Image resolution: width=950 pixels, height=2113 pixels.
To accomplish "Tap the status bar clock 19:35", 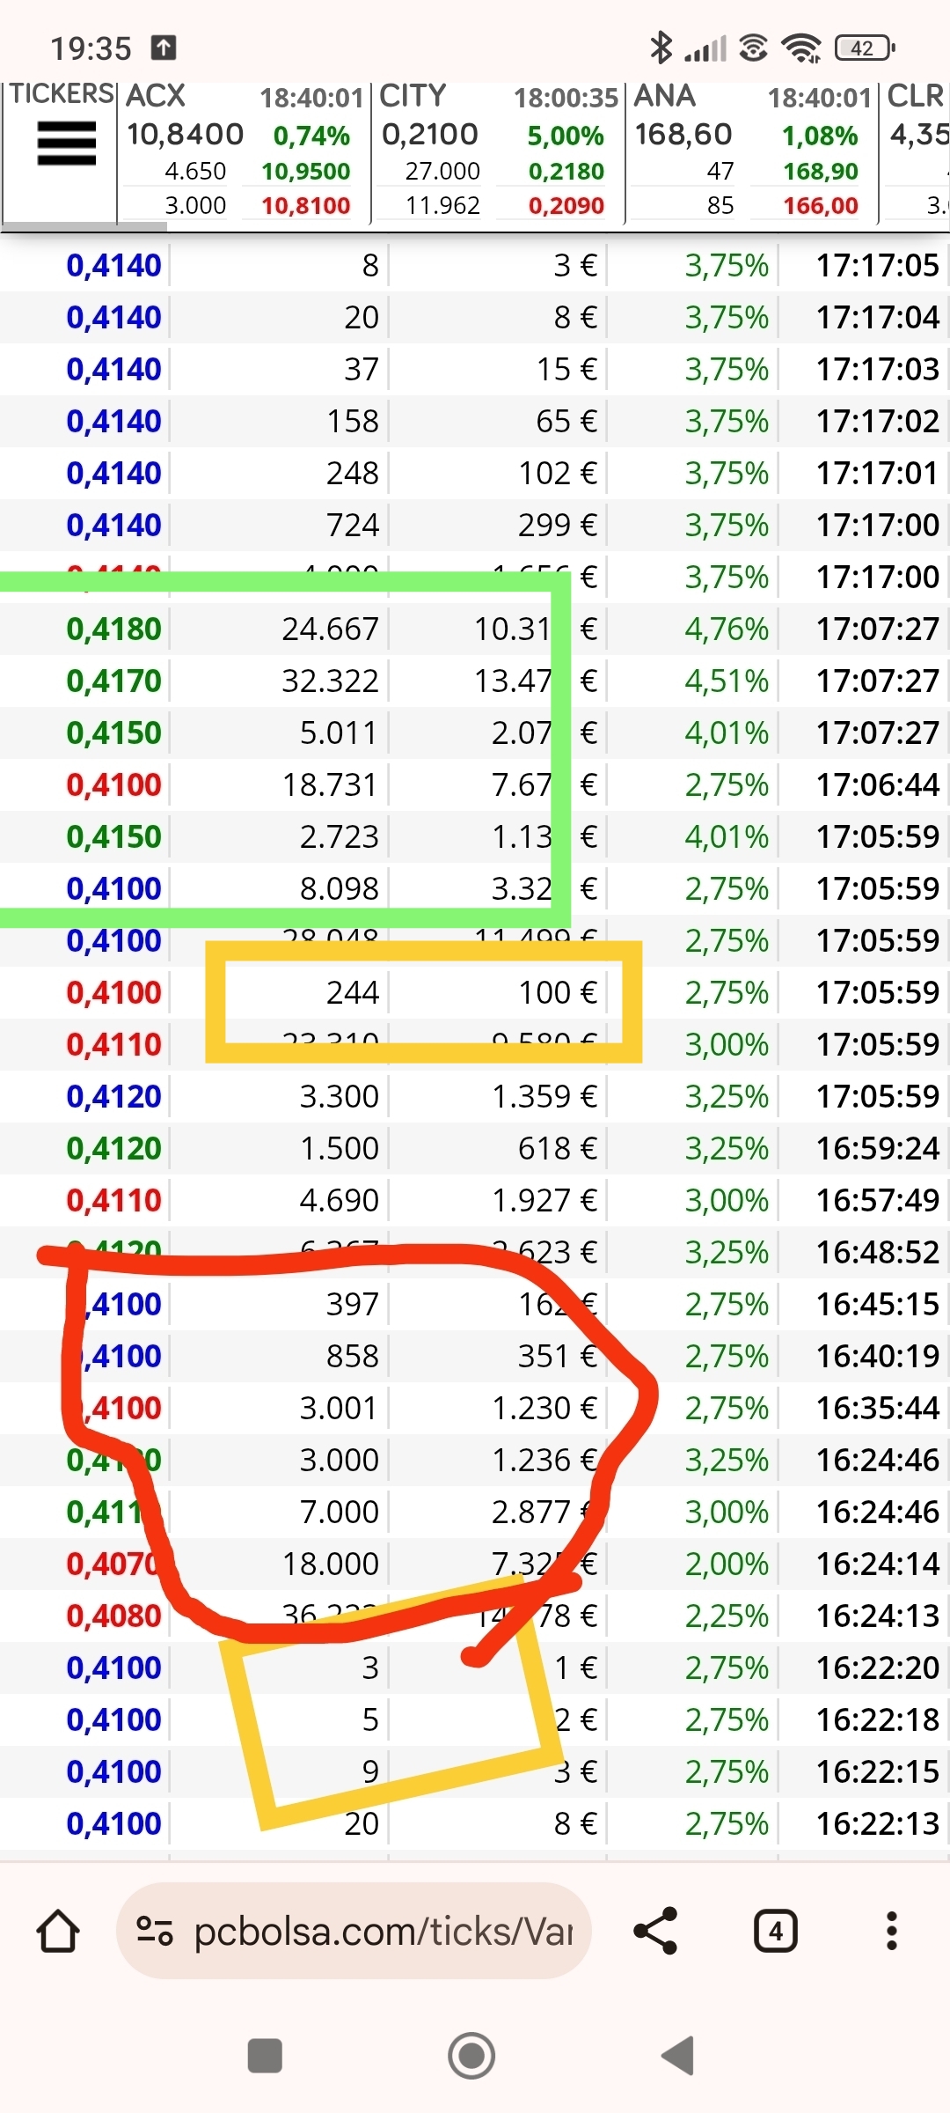I will 91,48.
